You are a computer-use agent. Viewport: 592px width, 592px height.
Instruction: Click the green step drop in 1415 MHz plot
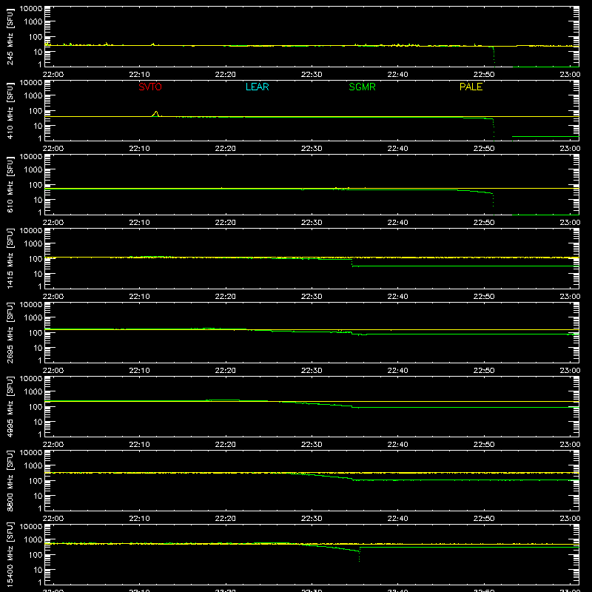pos(352,263)
